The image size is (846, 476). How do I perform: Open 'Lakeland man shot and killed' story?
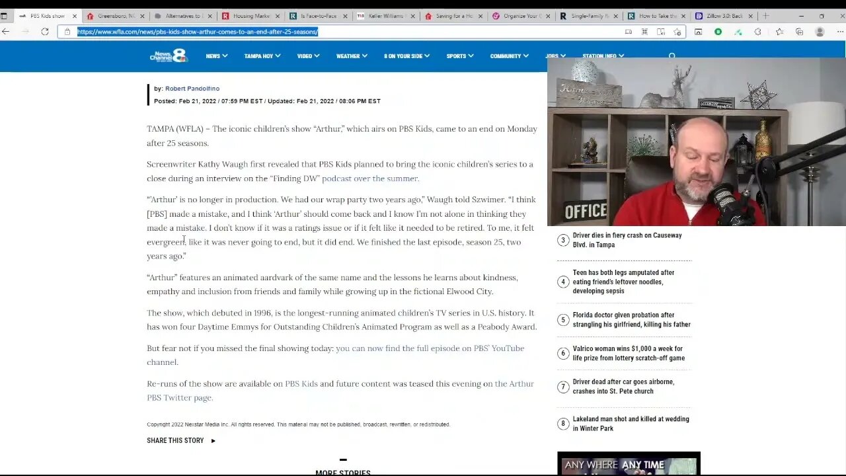[631, 424]
